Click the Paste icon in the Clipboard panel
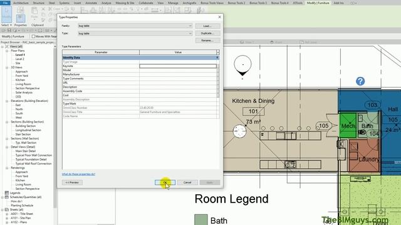Screen dimensions: 401x225 (34, 11)
